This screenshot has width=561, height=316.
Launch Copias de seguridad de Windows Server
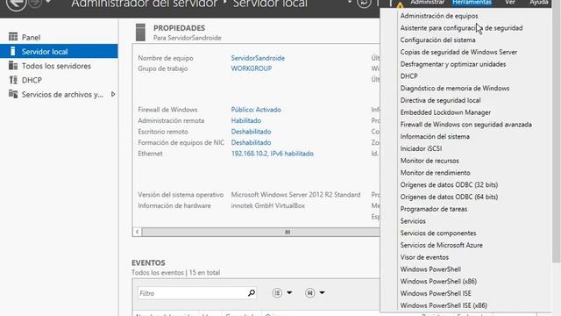coord(458,52)
